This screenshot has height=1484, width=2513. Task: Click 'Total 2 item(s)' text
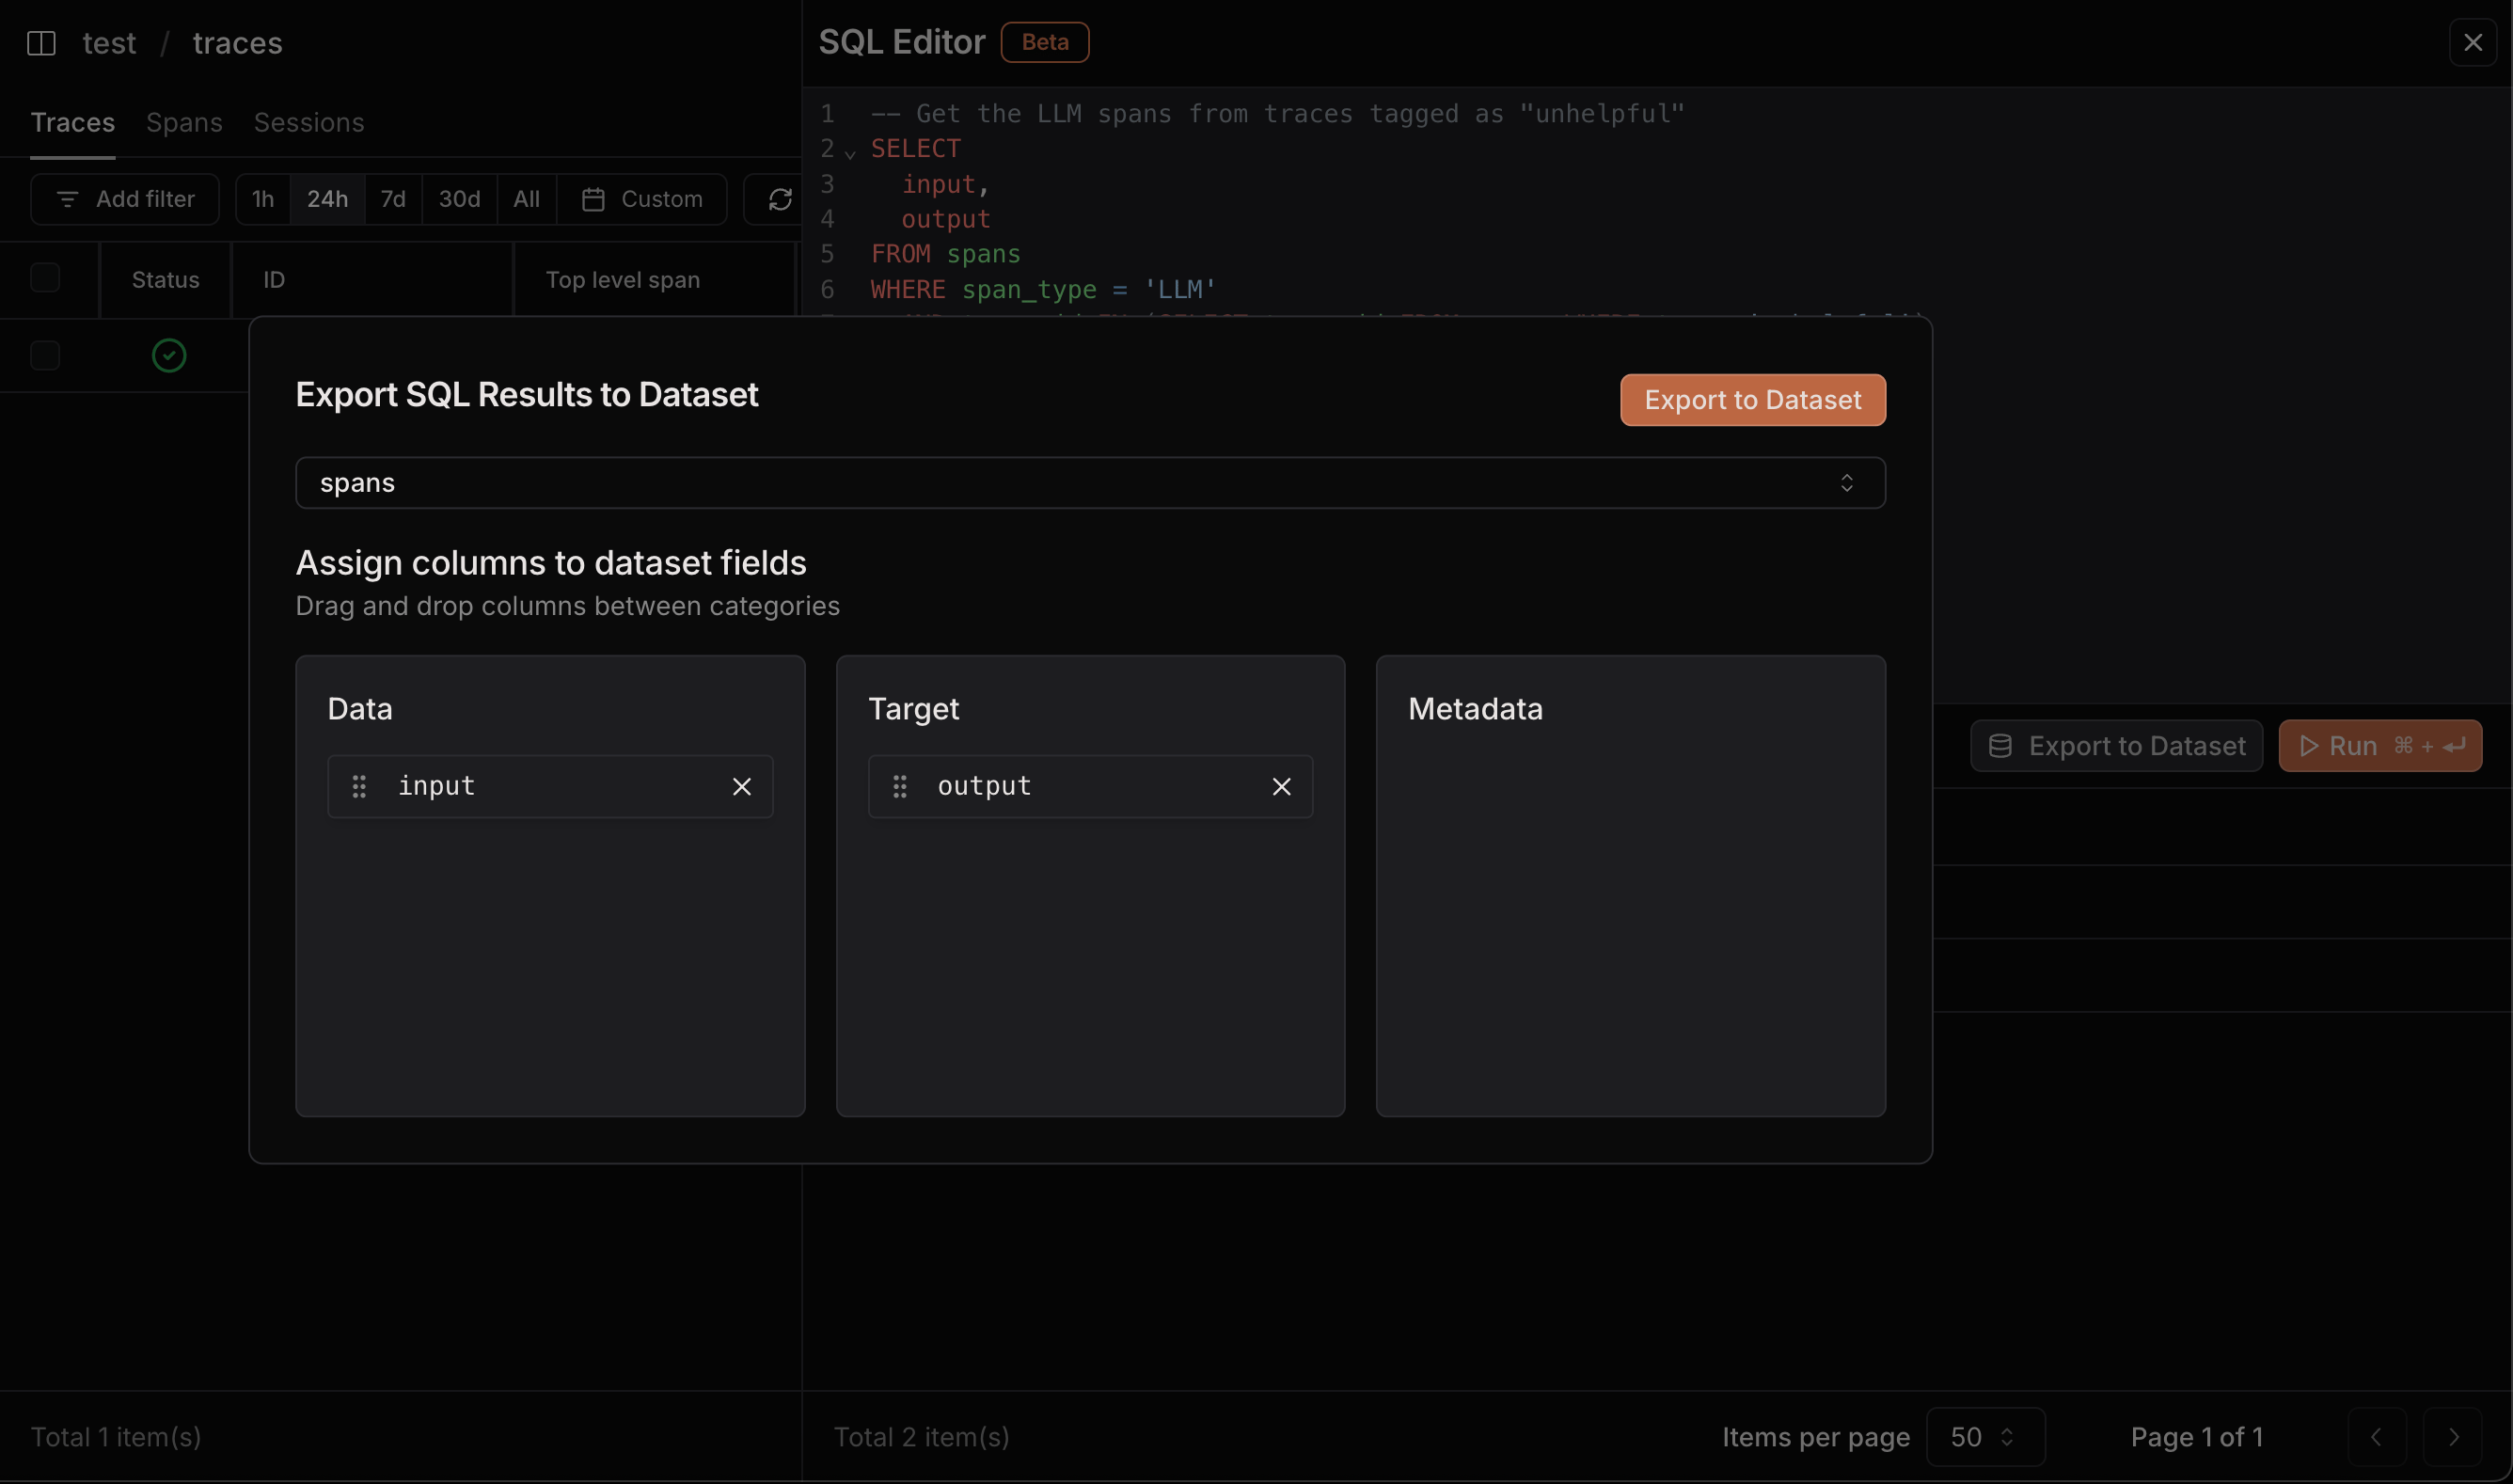(922, 1437)
